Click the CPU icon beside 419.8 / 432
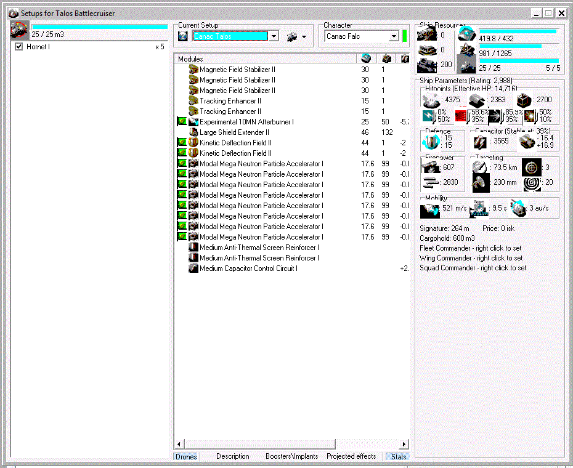Viewport: 573px width, 468px height. pyautogui.click(x=467, y=34)
